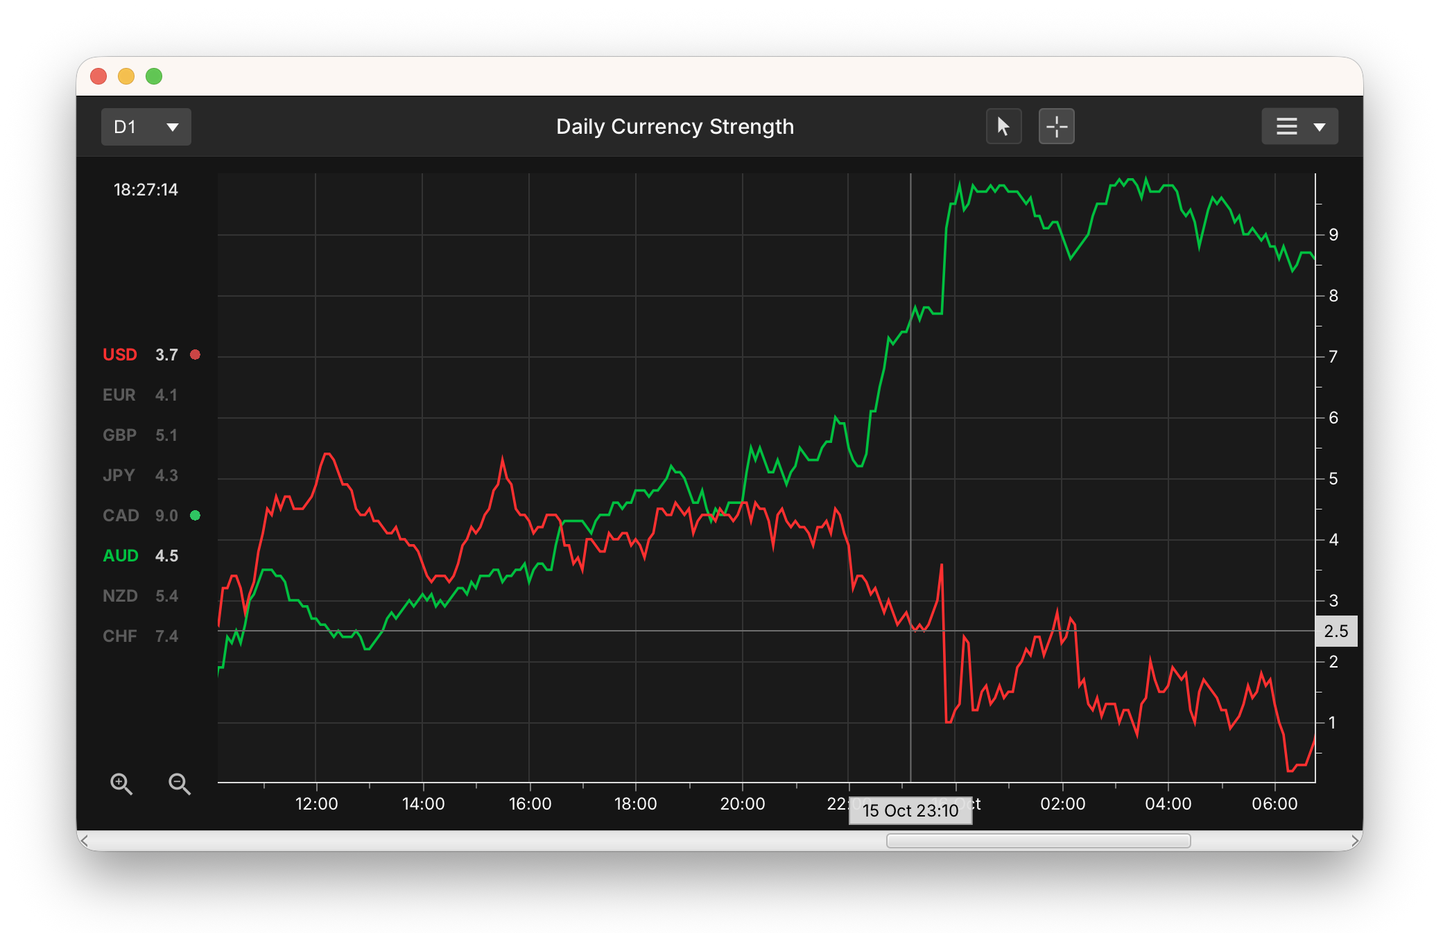The height and width of the screenshot is (933, 1452).
Task: Click the 18:27:14 clock text
Action: pyautogui.click(x=146, y=190)
